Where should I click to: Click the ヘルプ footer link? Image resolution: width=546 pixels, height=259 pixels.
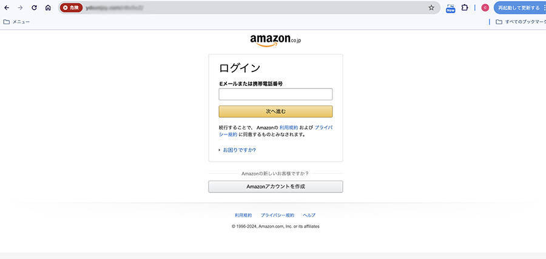tap(309, 215)
